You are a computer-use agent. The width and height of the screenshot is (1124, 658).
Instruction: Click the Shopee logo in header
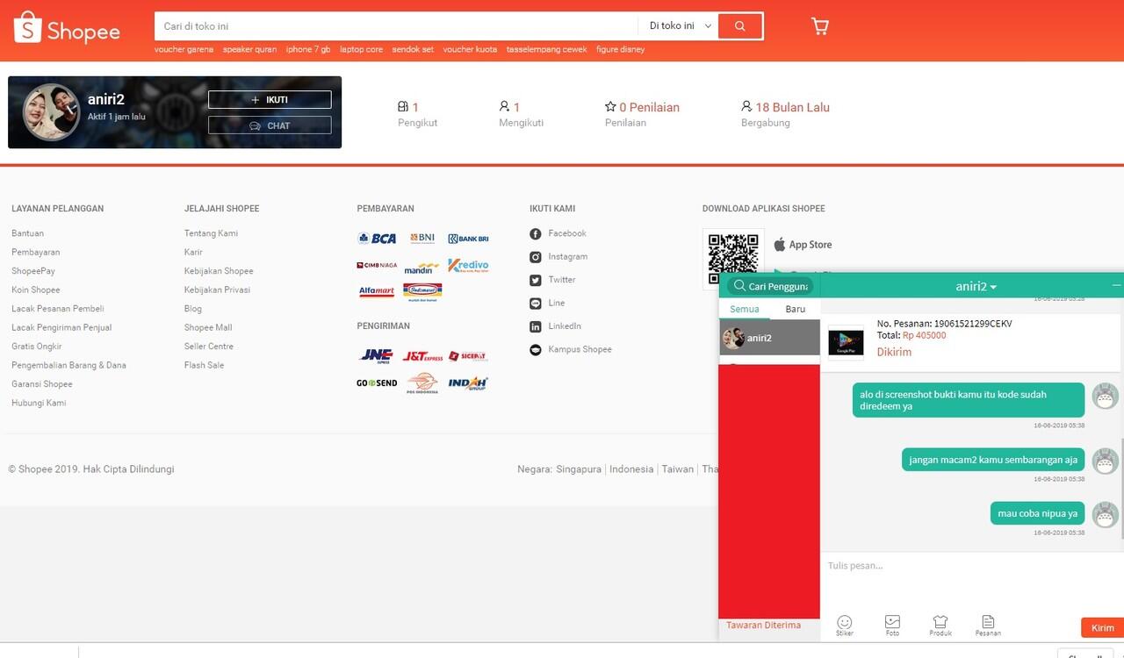68,29
